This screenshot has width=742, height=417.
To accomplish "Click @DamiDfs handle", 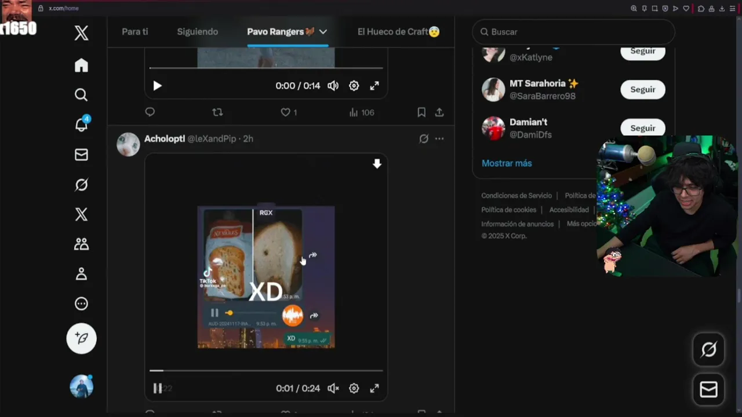I will click(530, 135).
